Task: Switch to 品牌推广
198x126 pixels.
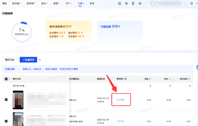Action: pos(31,3)
